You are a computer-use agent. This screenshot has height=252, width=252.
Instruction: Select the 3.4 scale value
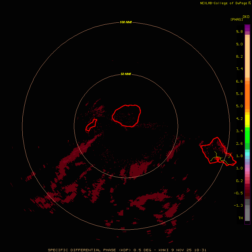(x=239, y=131)
